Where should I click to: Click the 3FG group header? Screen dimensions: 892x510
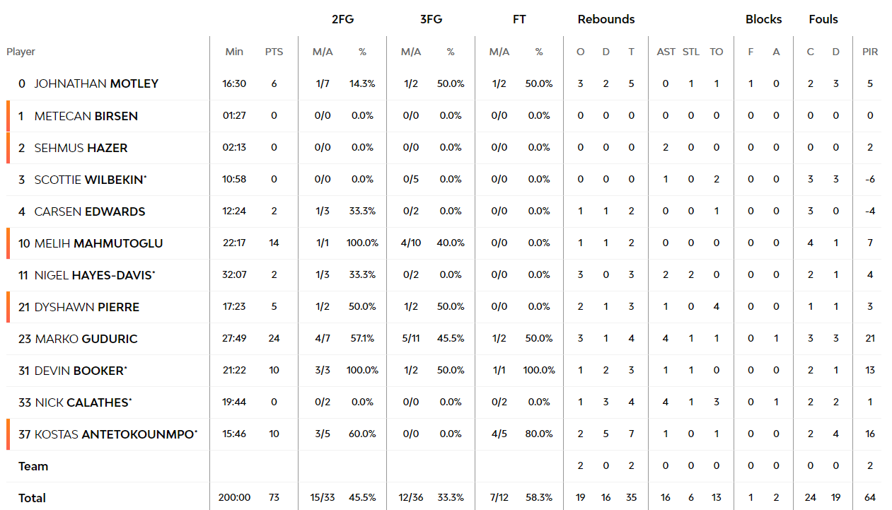pos(431,19)
